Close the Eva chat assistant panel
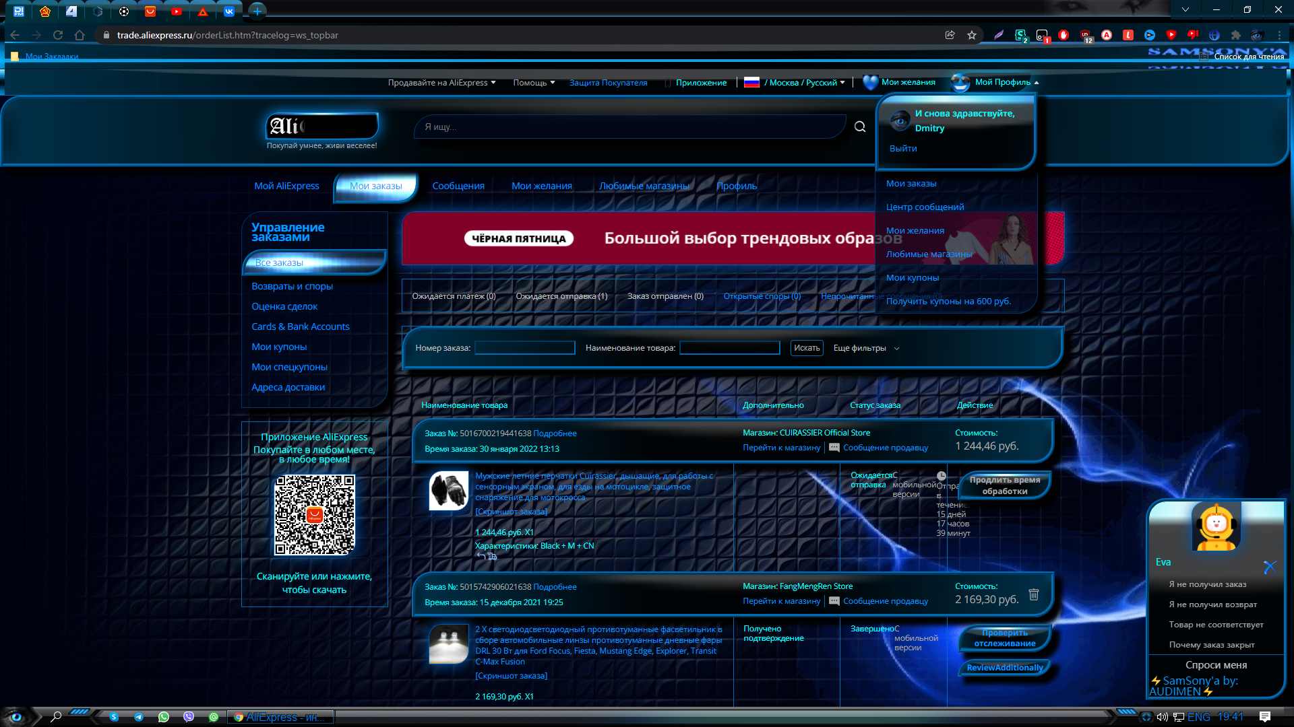Image resolution: width=1294 pixels, height=727 pixels. pos(1269,567)
